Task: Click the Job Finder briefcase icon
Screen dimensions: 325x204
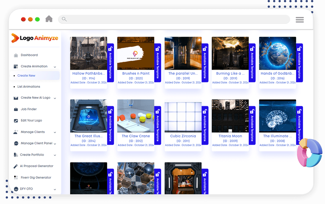Action: pos(16,109)
